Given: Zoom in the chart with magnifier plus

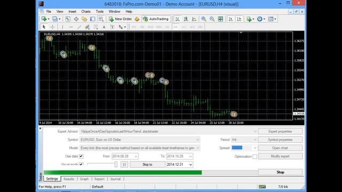Looking at the screenshot, I should [x=204, y=19].
